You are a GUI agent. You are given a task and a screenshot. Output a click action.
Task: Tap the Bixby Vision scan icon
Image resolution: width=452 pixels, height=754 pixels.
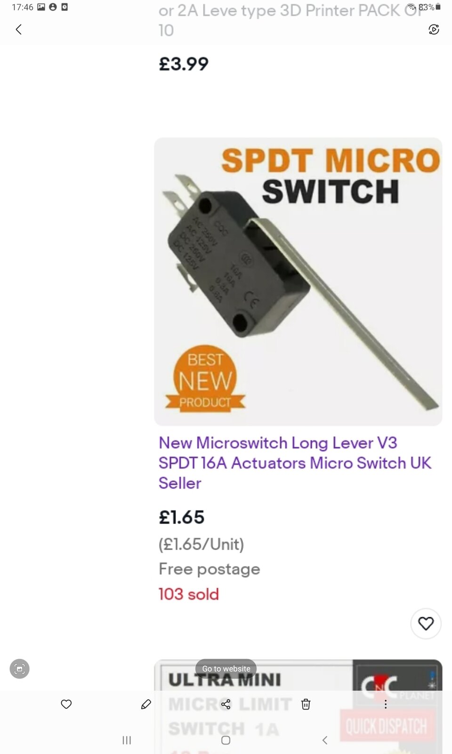coord(20,668)
